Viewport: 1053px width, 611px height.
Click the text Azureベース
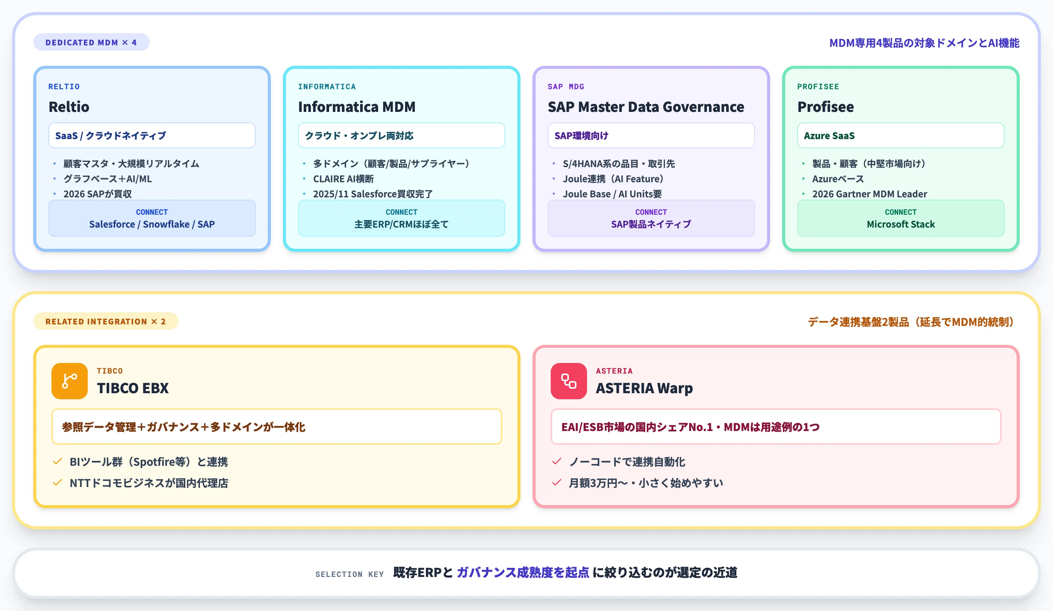click(838, 179)
